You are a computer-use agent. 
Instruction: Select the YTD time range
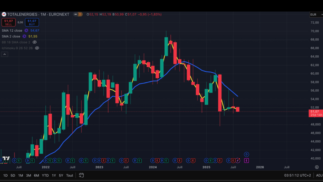tap(45, 175)
